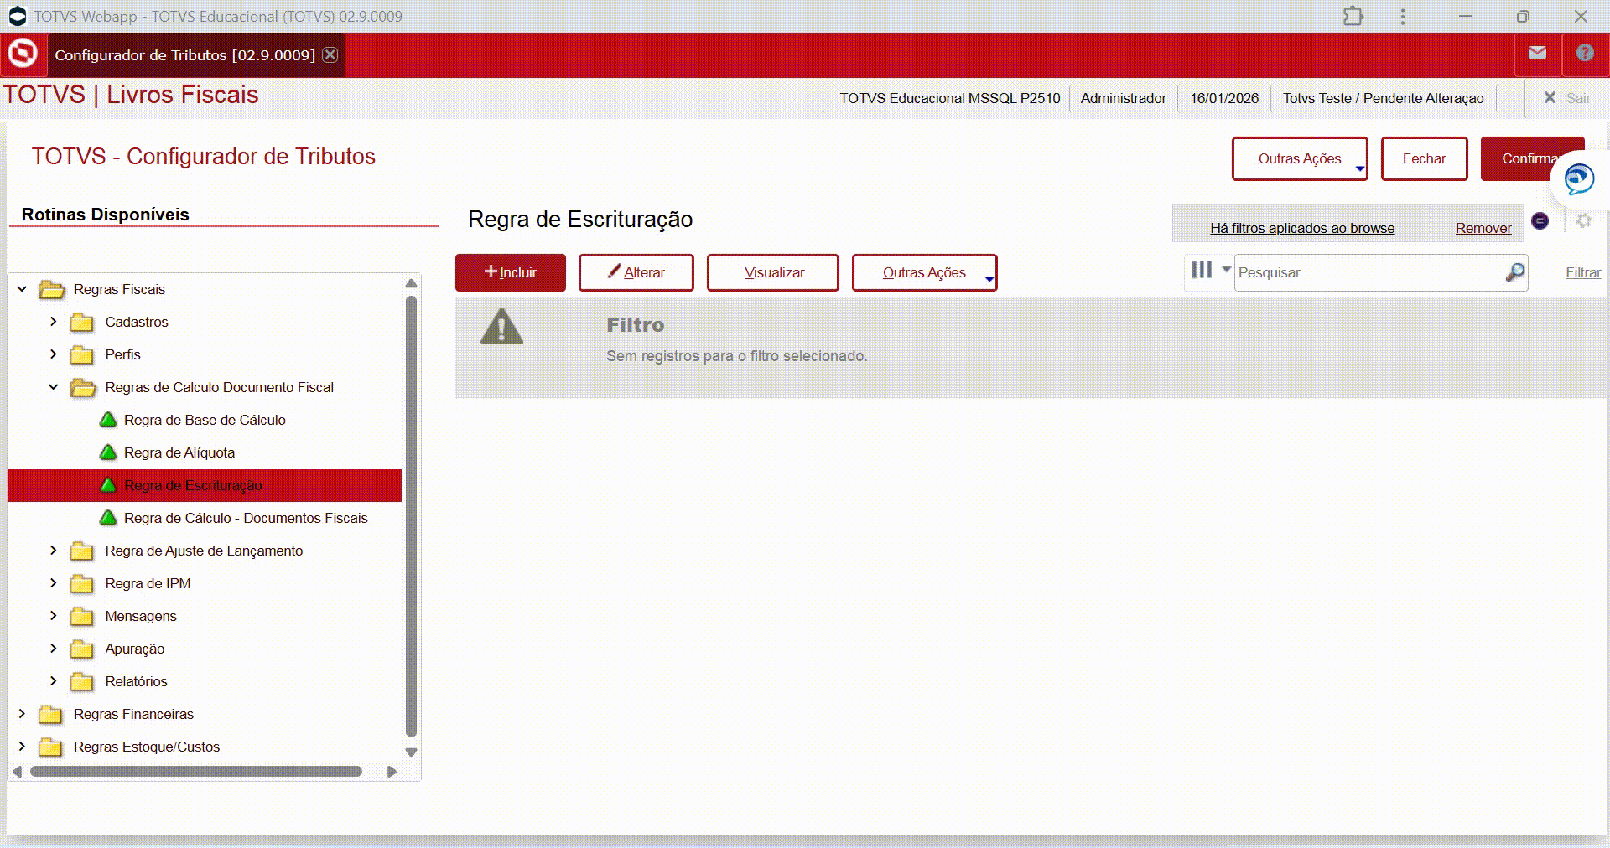Click the browser extensions puzzle icon
The width and height of the screenshot is (1610, 848).
point(1353,16)
